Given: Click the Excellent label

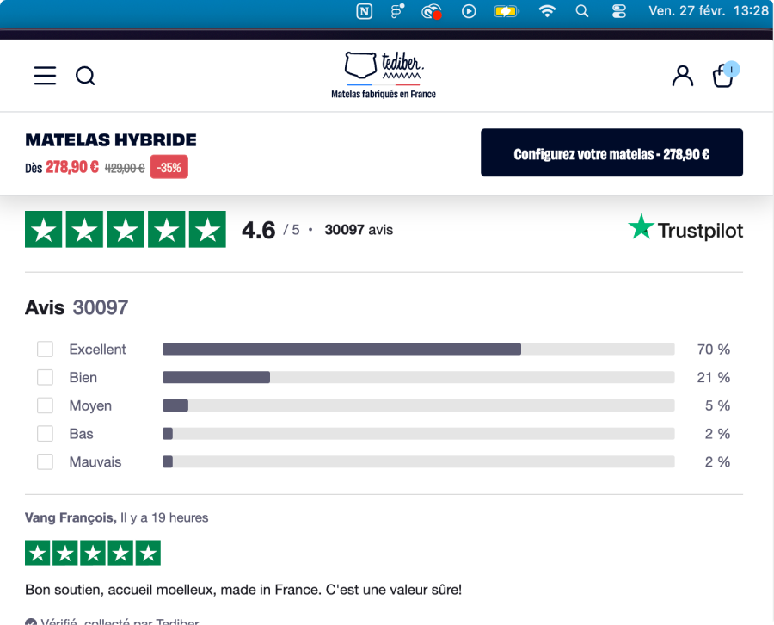Looking at the screenshot, I should pos(97,350).
